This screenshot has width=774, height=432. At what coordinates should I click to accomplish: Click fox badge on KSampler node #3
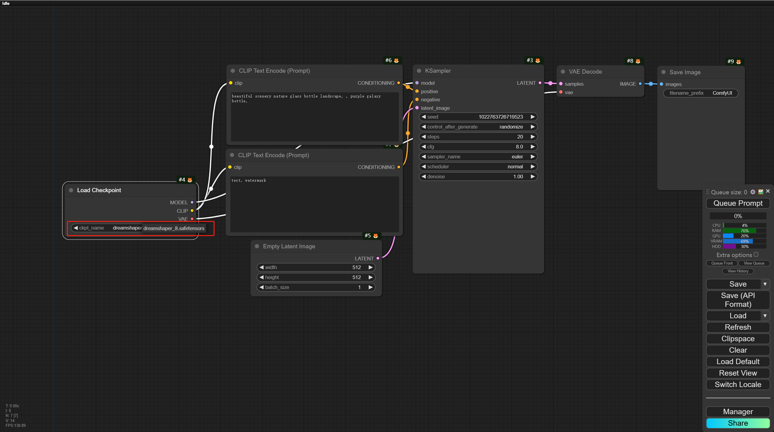pyautogui.click(x=538, y=61)
